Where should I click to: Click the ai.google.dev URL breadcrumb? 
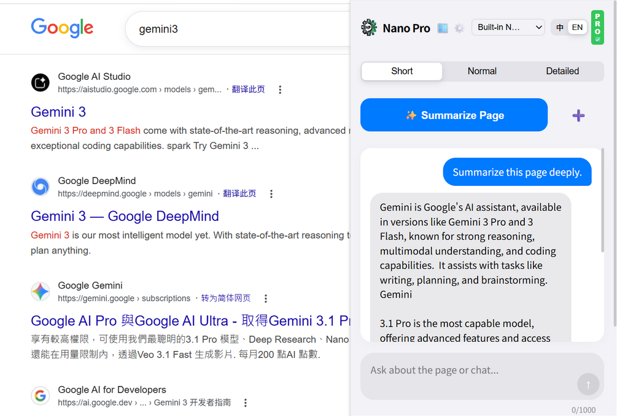coord(144,403)
